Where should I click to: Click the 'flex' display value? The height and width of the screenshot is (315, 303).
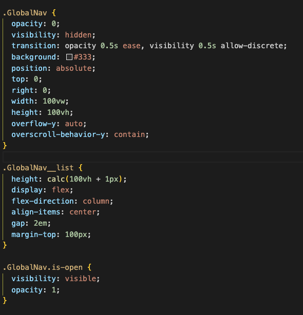coord(61,190)
